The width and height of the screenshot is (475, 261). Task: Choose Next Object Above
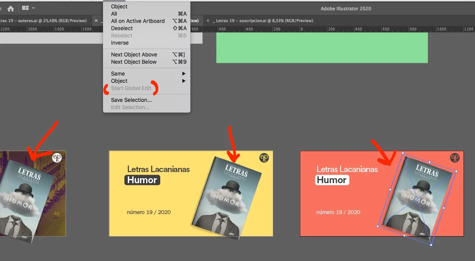[147, 55]
